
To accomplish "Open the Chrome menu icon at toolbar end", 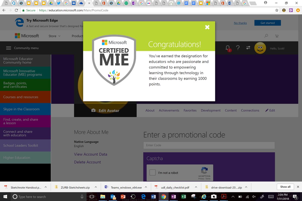I will 298,10.
